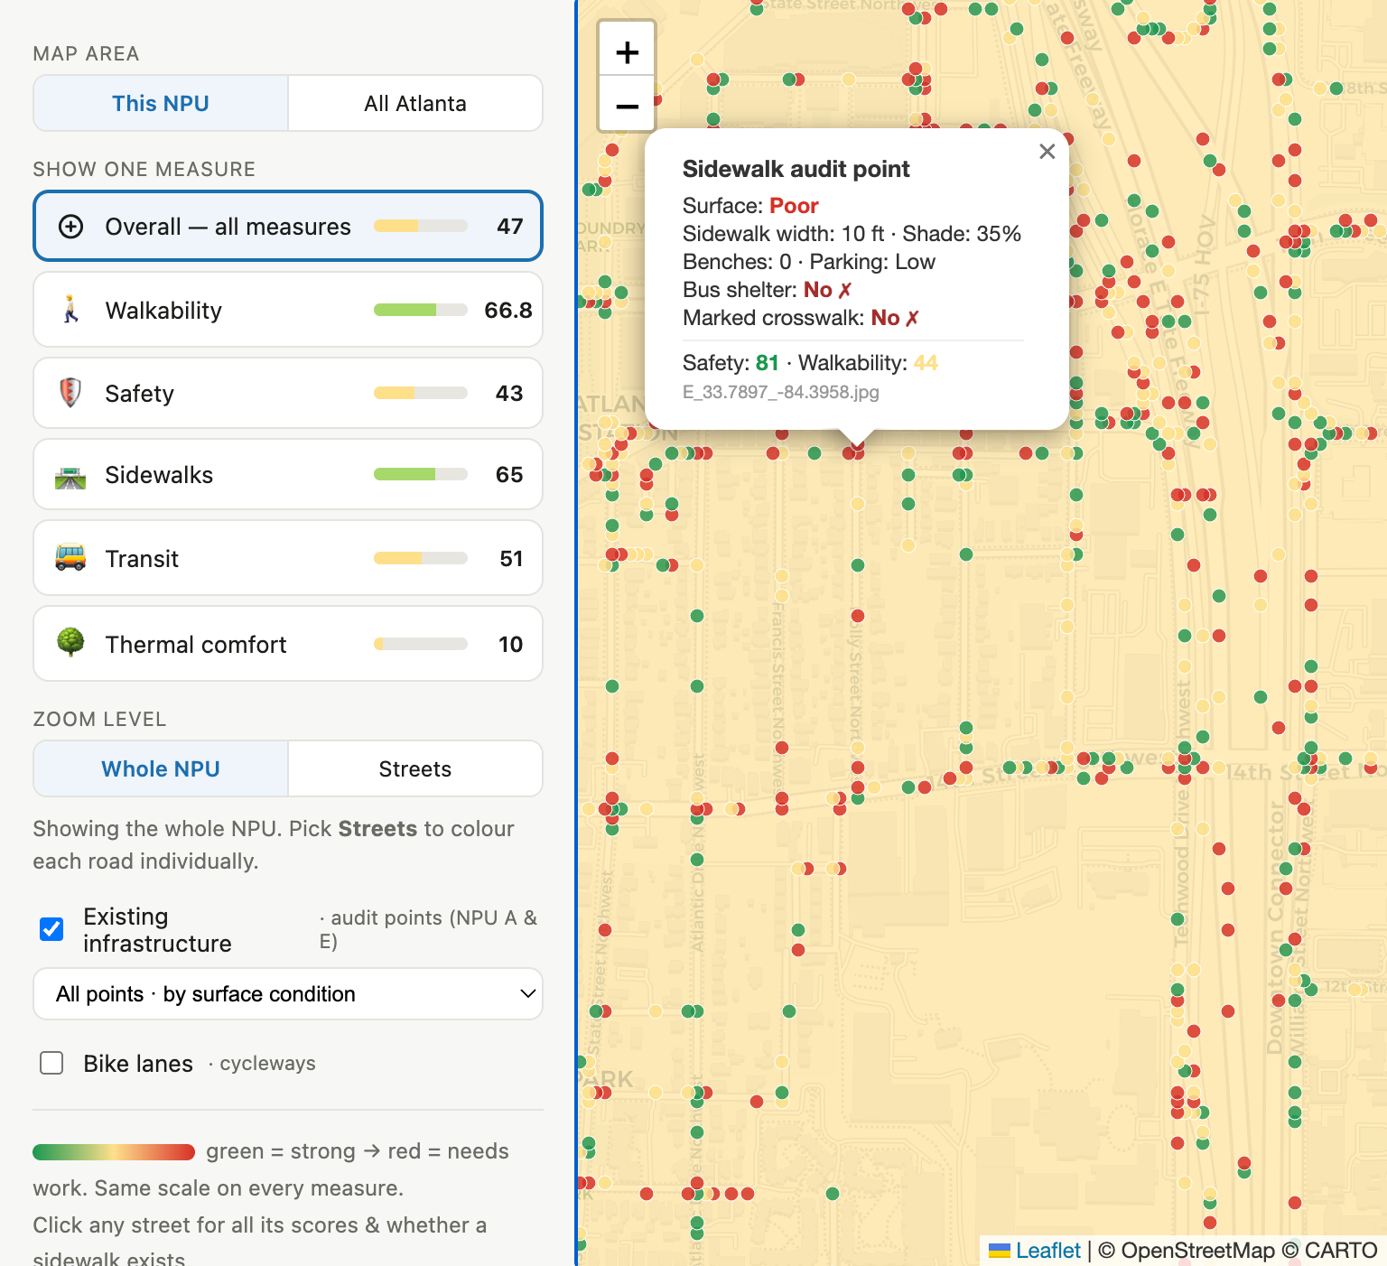1387x1266 pixels.
Task: Click filename E_33.7897_-84.3958.jpg in popup
Action: coord(781,392)
